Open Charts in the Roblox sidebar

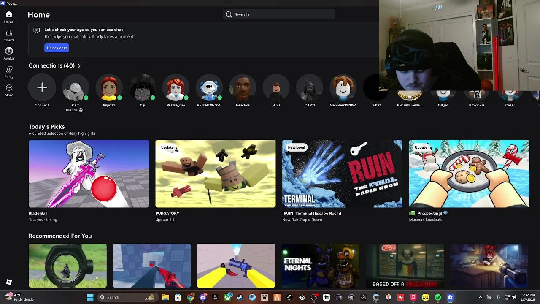pyautogui.click(x=9, y=35)
